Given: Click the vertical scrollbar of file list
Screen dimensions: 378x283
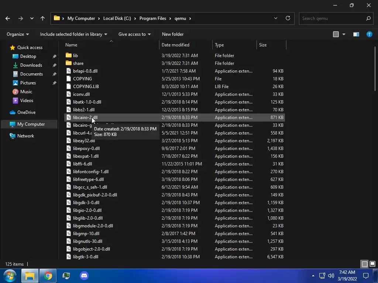Looking at the screenshot, I should [375, 69].
